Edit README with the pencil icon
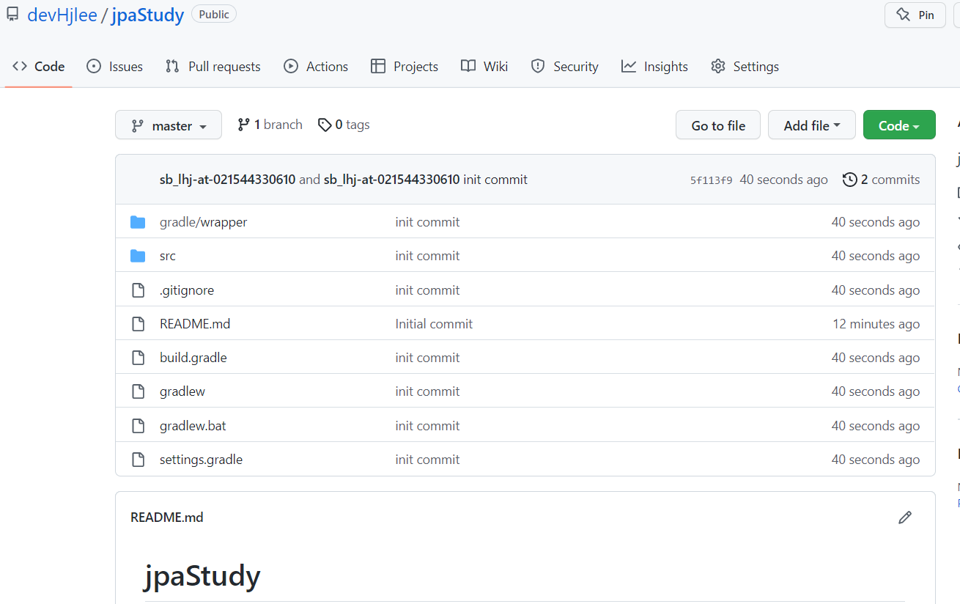This screenshot has height=604, width=960. point(905,518)
